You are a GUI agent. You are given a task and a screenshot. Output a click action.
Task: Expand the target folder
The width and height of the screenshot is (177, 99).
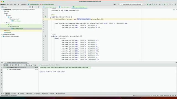pos(3,31)
